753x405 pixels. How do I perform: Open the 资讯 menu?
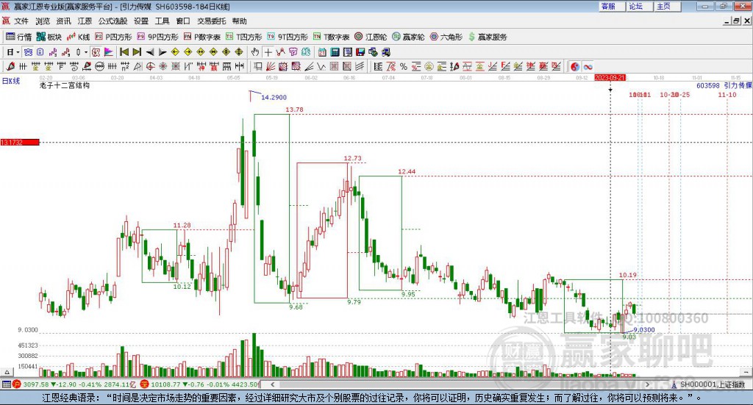coord(63,21)
